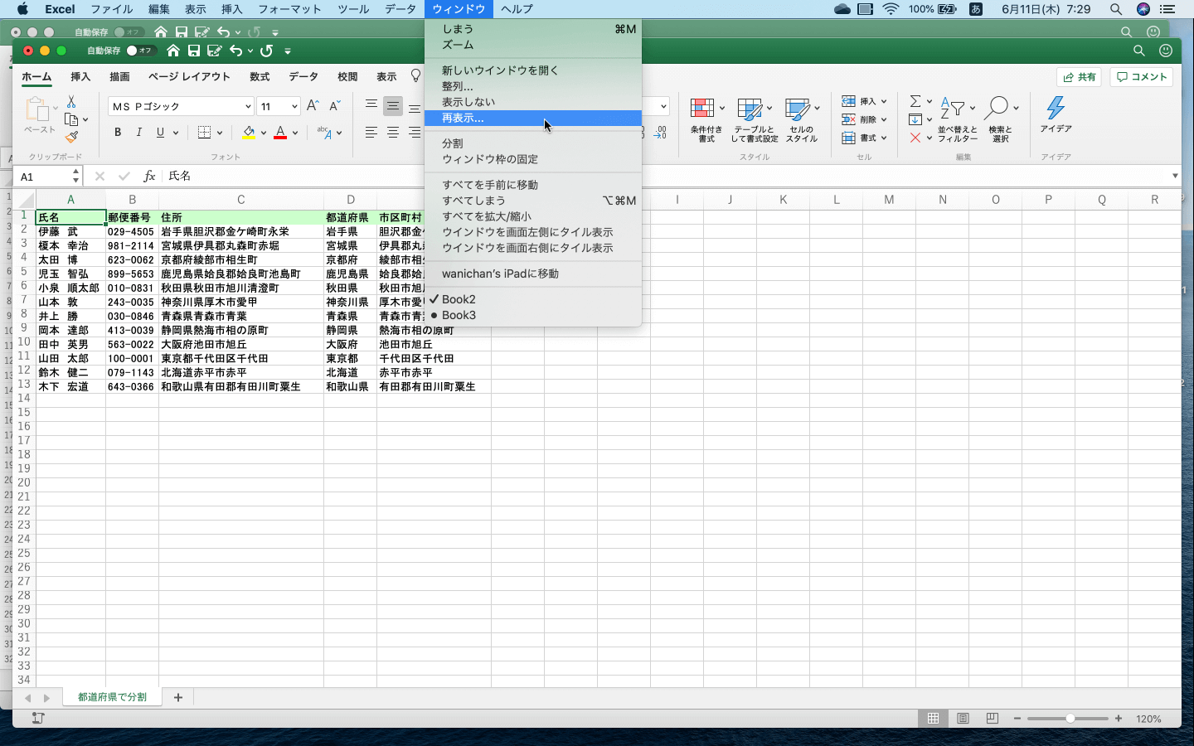Select the 都道府県で分割 sheet tab
1194x746 pixels.
click(113, 697)
